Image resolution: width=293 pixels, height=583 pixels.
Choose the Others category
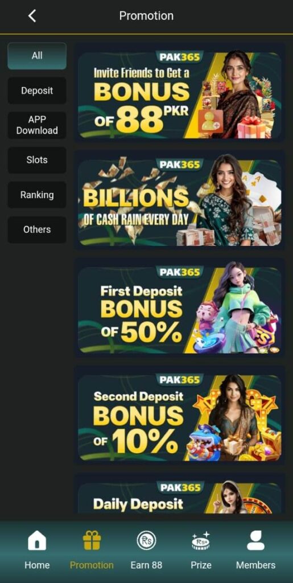(37, 229)
